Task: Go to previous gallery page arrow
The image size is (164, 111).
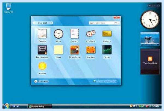Action: tap(34, 23)
